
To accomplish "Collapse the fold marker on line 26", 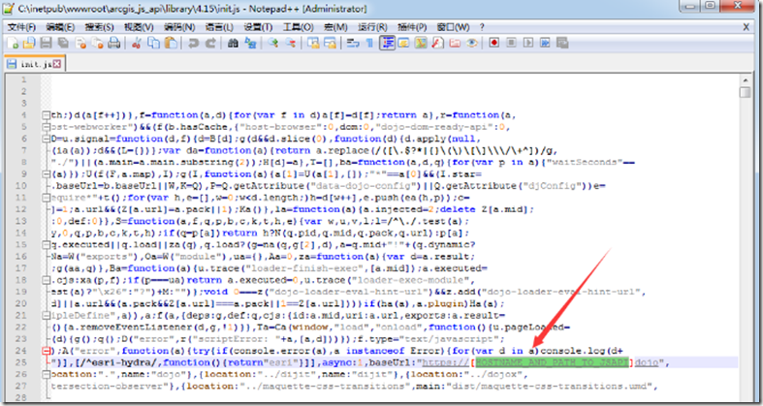I will click(47, 374).
